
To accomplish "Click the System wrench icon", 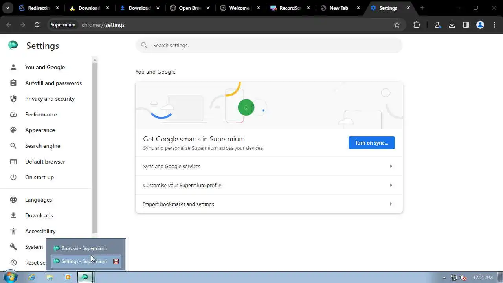I will 13,247.
